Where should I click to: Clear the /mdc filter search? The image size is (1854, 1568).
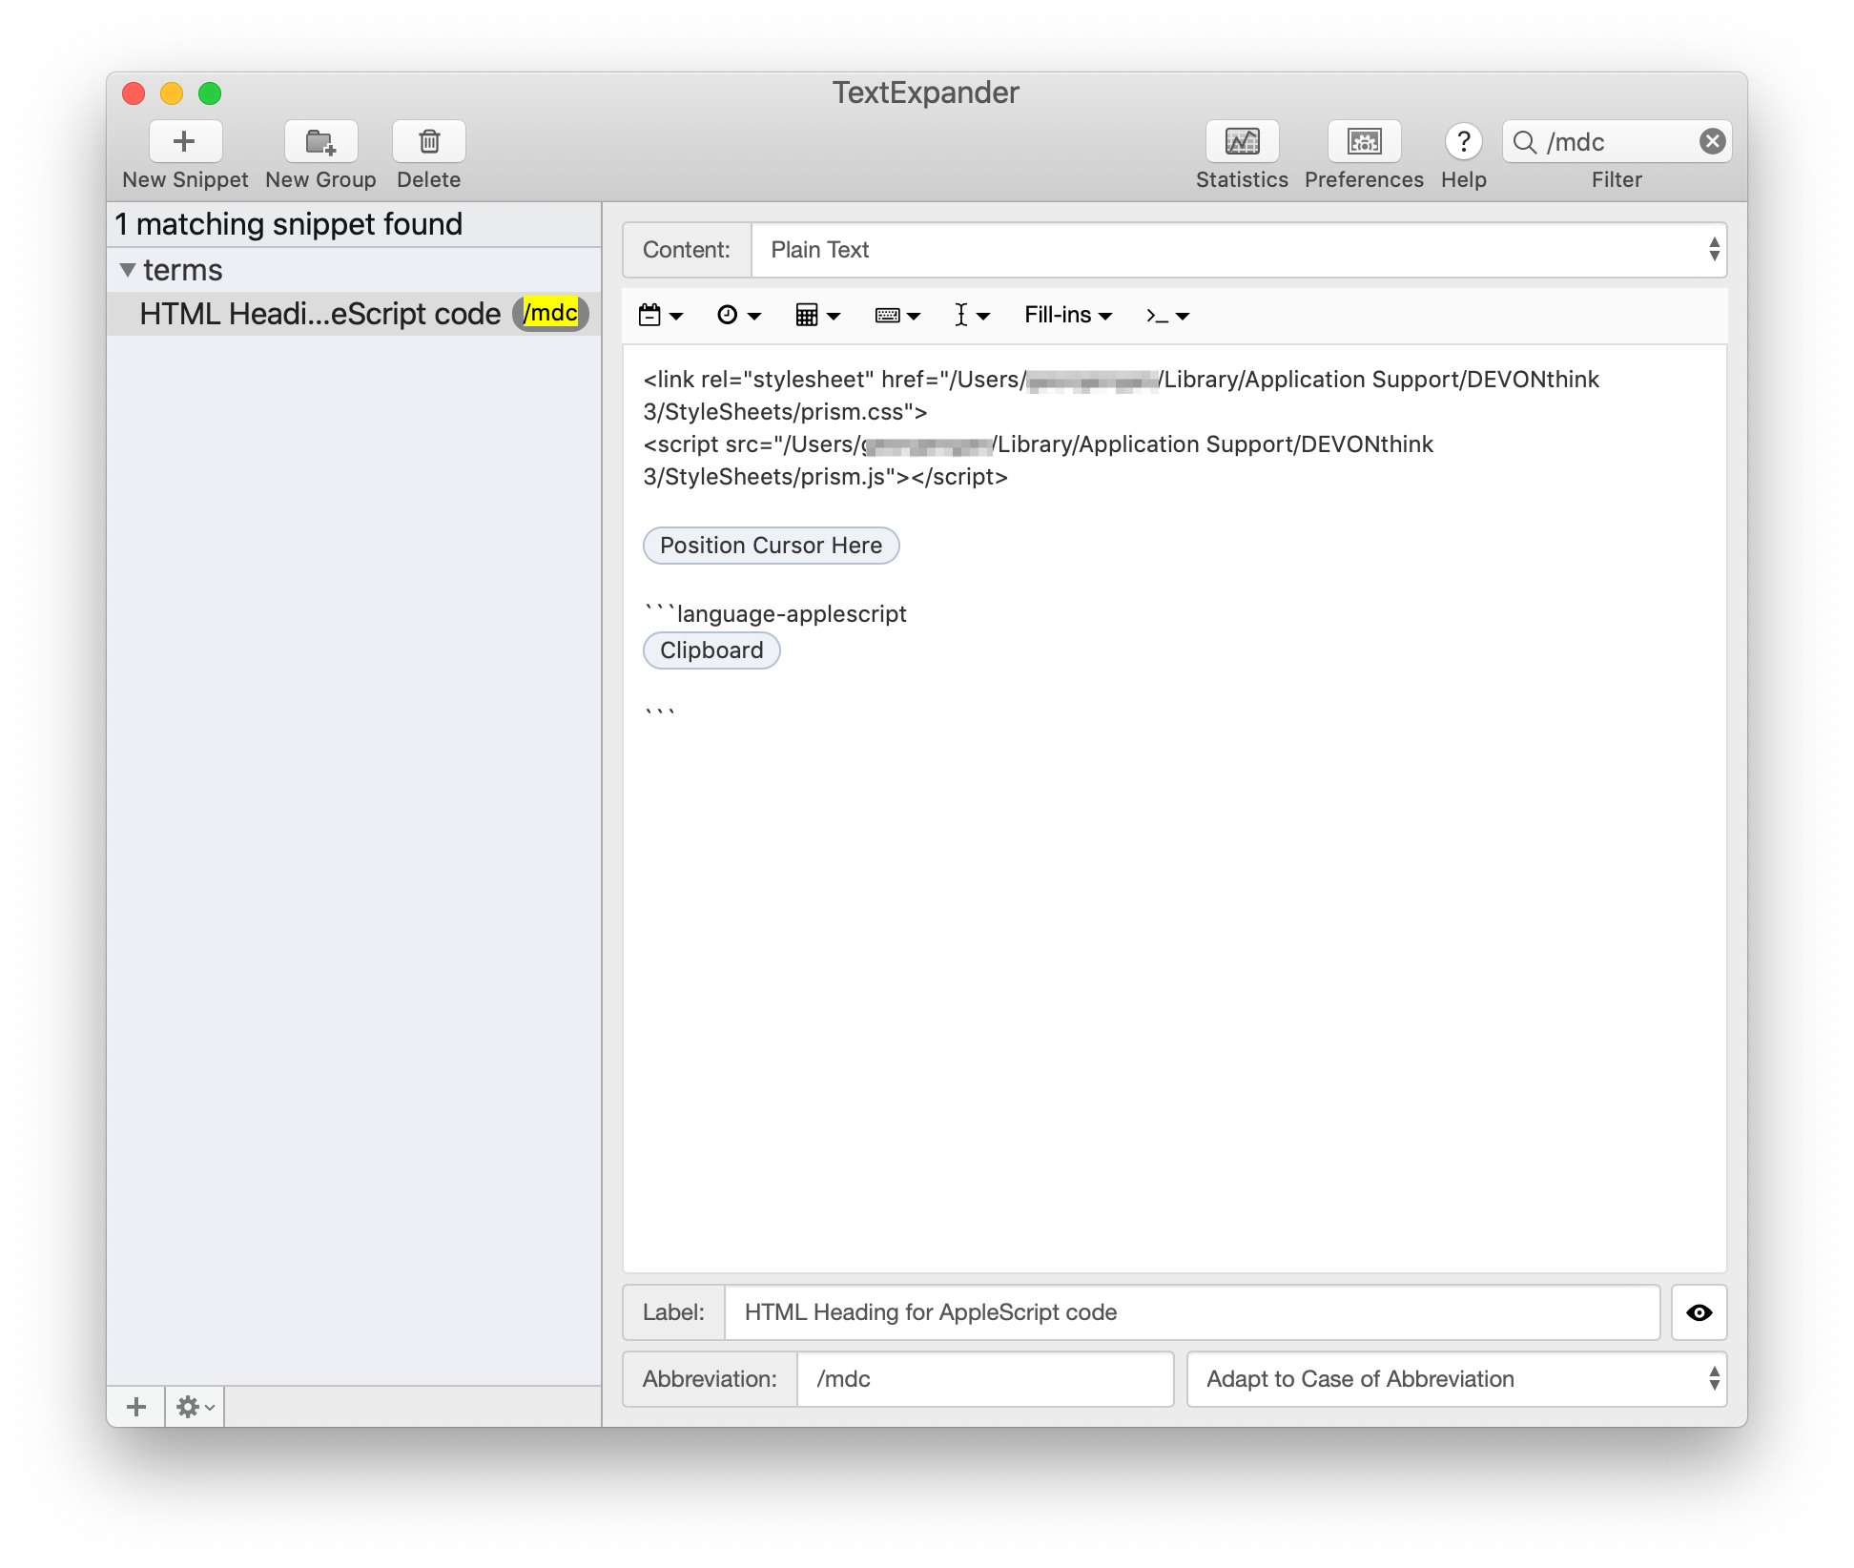tap(1712, 142)
